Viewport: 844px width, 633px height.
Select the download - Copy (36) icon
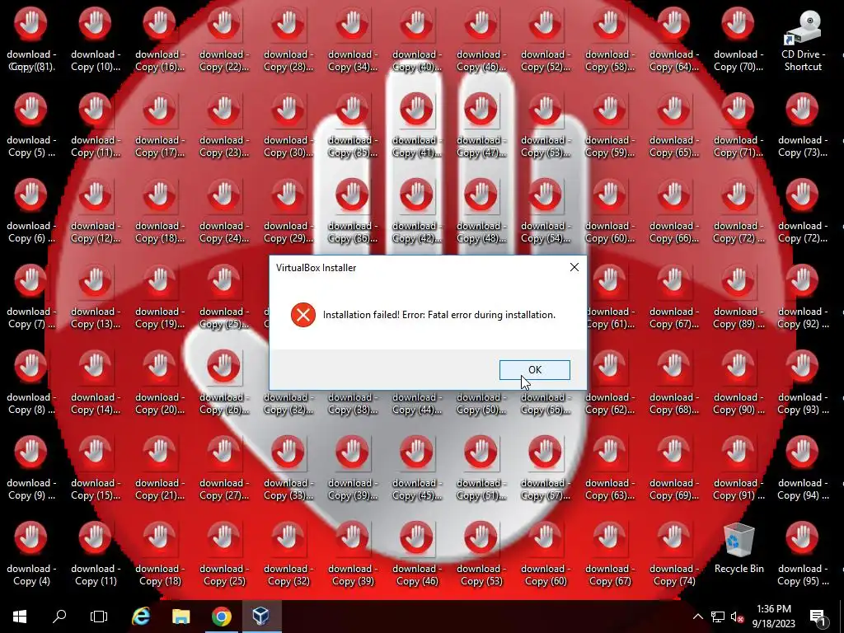tap(353, 213)
